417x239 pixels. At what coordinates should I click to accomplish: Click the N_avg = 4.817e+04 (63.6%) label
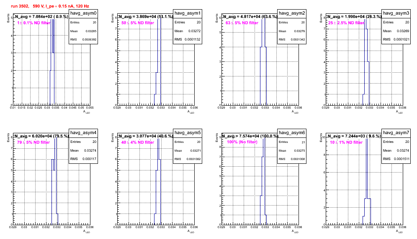pos(250,16)
